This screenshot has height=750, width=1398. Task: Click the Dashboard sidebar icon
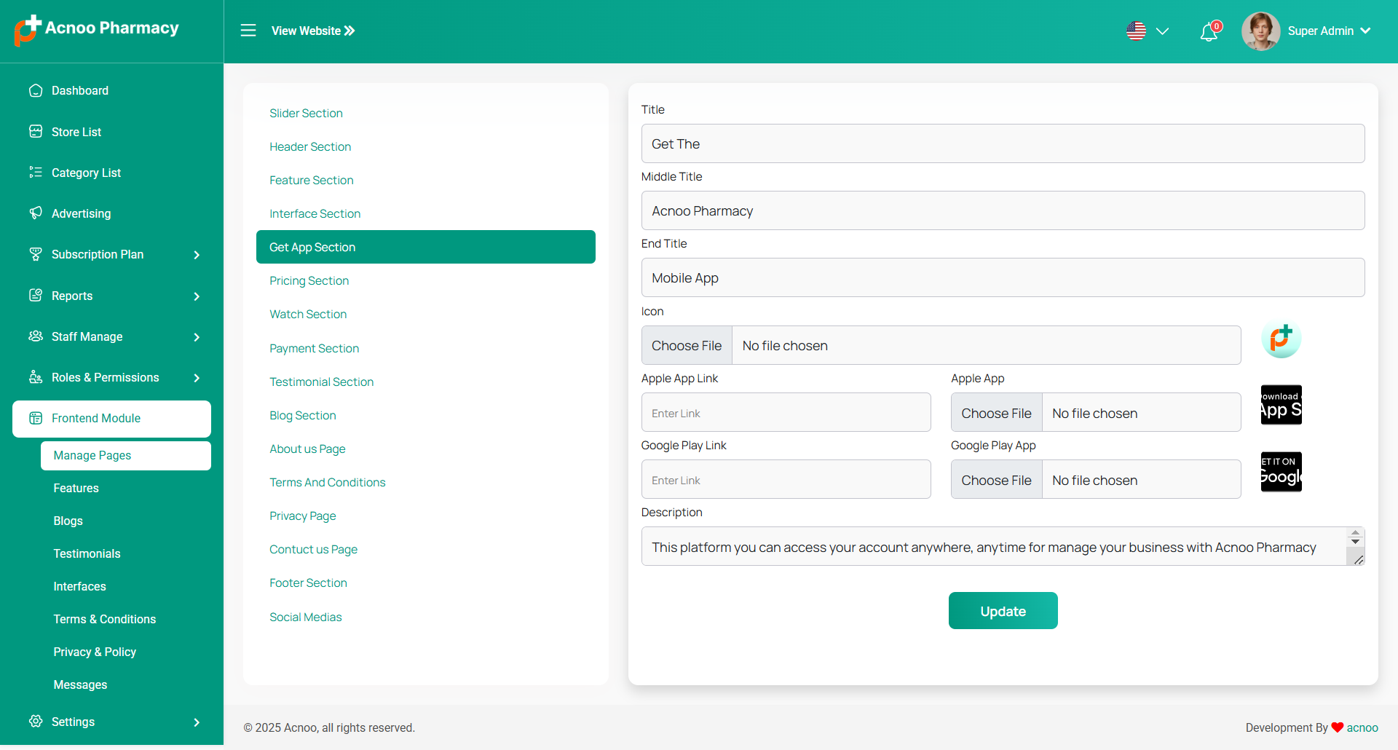coord(36,90)
